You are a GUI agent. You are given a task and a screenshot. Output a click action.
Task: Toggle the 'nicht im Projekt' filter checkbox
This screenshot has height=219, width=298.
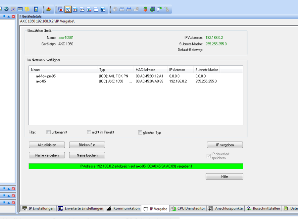[x=89, y=132]
